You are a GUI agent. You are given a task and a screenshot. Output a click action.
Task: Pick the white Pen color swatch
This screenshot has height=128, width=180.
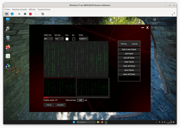pyautogui.click(x=67, y=39)
